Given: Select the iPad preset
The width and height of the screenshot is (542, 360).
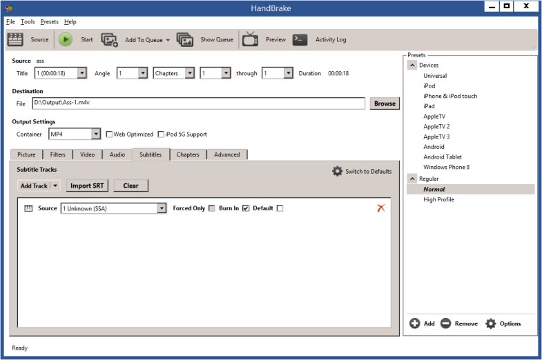Looking at the screenshot, I should point(429,106).
